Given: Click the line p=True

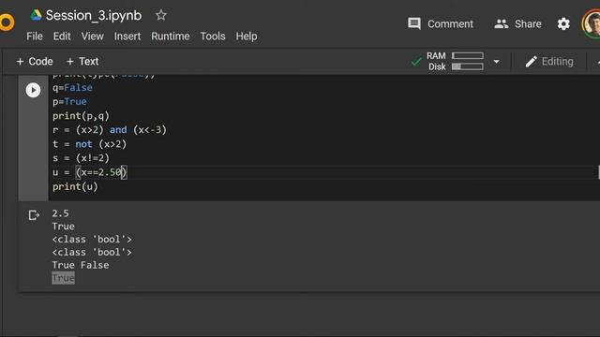Looking at the screenshot, I should pyautogui.click(x=69, y=102).
